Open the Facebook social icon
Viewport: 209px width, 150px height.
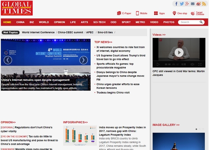(176, 4)
